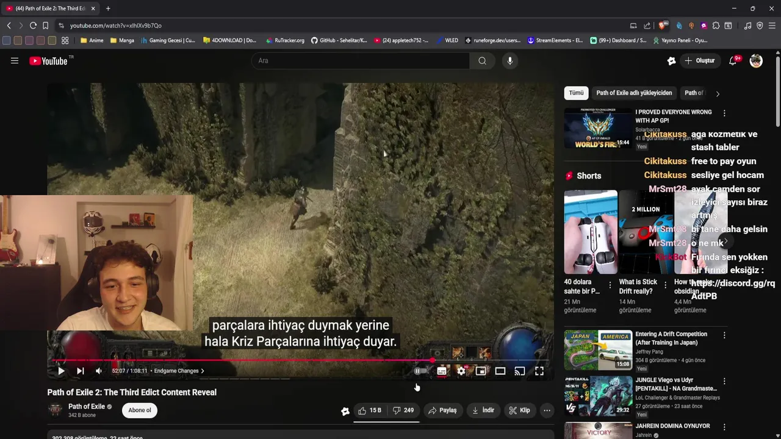Image resolution: width=781 pixels, height=439 pixels.
Task: Download the video with İndir
Action: 483,410
